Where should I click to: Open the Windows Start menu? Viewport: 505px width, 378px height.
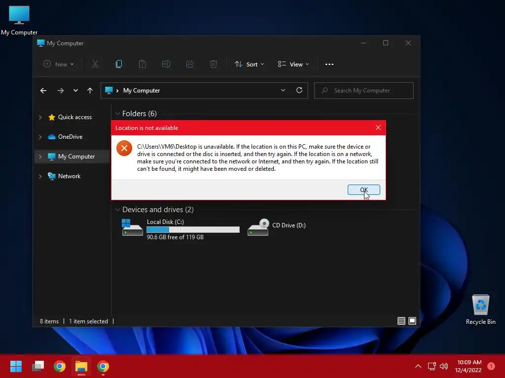pyautogui.click(x=16, y=366)
